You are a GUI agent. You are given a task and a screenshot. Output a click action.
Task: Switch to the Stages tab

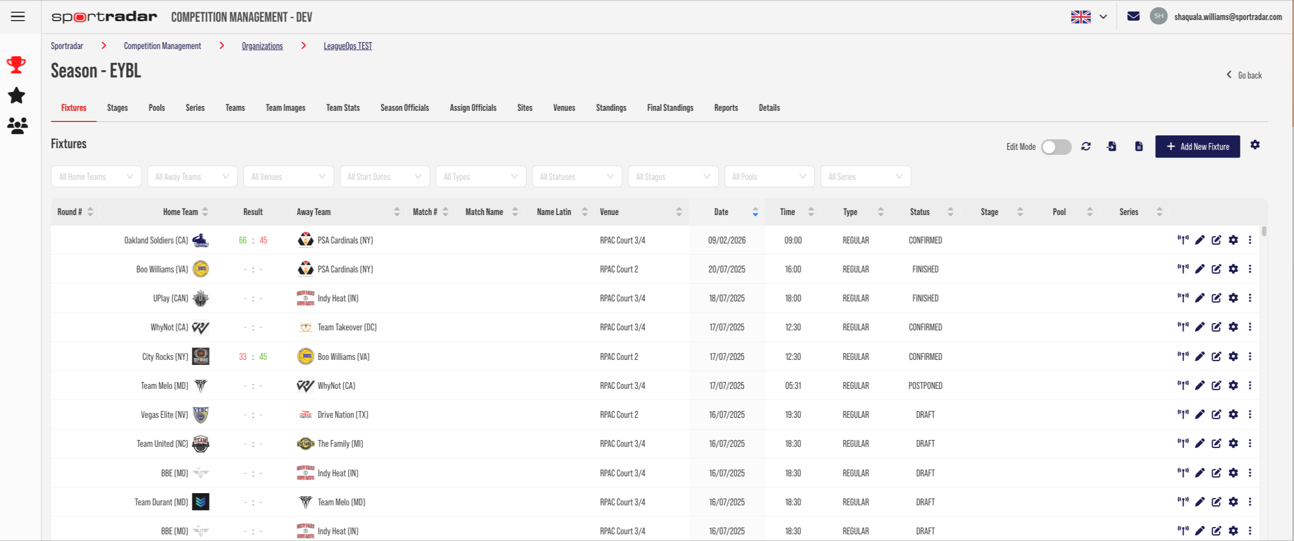point(117,108)
